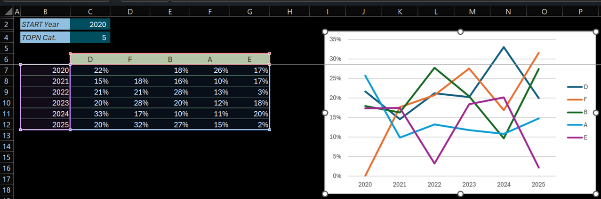The height and width of the screenshot is (199, 601).
Task: Click the 35% label on the chart axis
Action: point(336,39)
